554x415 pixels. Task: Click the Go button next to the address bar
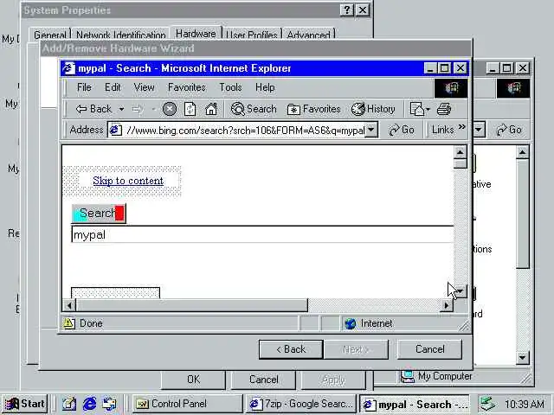pos(402,130)
